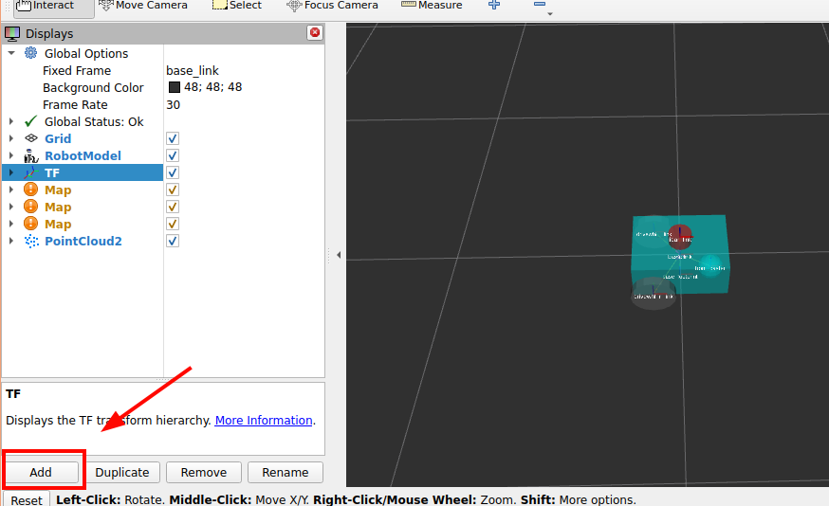Collapse the Global Options tree section
829x506 pixels.
pos(11,53)
